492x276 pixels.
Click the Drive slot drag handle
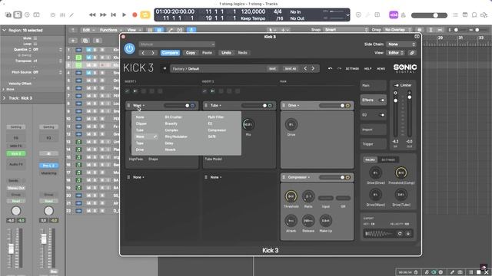tap(284, 106)
